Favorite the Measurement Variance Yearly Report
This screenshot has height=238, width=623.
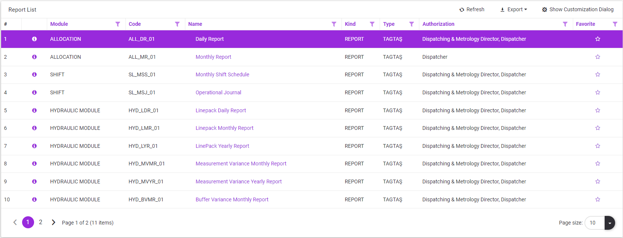pos(598,181)
